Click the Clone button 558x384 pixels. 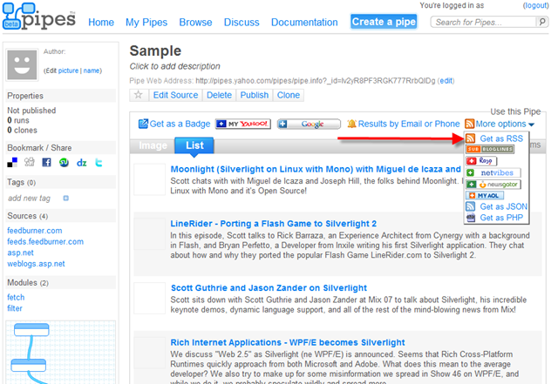289,95
